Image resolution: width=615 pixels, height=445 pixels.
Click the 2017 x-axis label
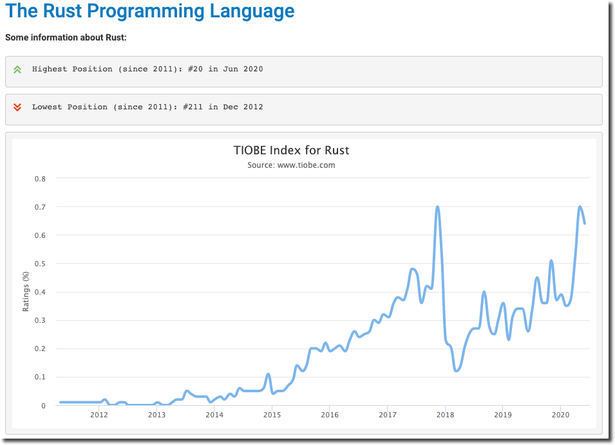(x=388, y=415)
